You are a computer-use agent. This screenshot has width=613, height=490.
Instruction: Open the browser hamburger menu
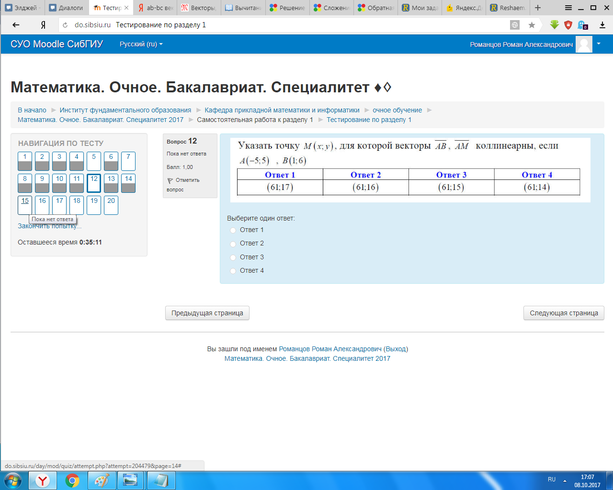click(x=568, y=8)
